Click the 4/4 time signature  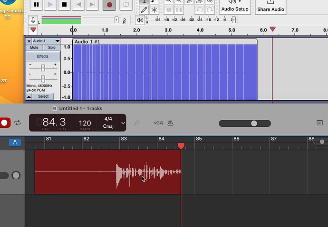(108, 119)
